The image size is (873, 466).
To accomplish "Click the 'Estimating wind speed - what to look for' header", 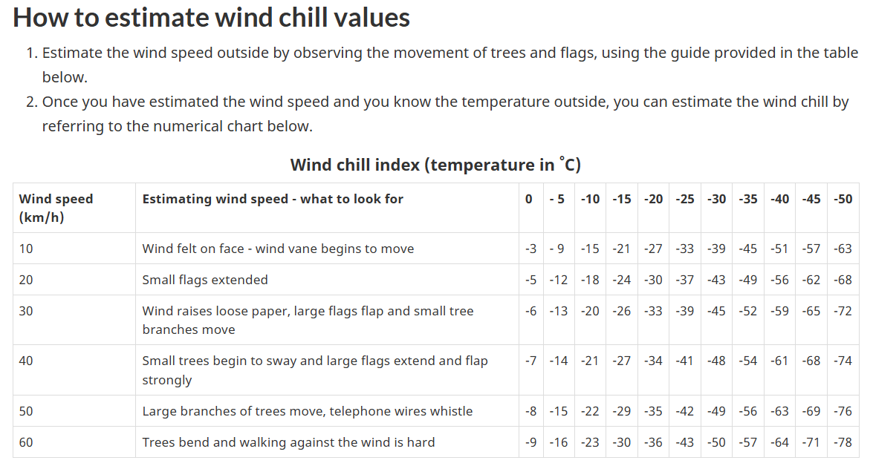I will (273, 199).
